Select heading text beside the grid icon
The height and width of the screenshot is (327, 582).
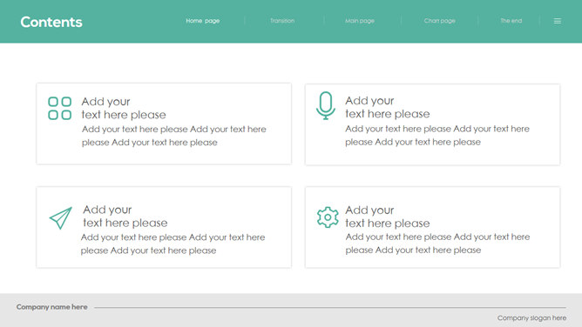(x=124, y=108)
